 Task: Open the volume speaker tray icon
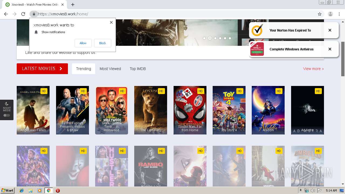point(313,190)
